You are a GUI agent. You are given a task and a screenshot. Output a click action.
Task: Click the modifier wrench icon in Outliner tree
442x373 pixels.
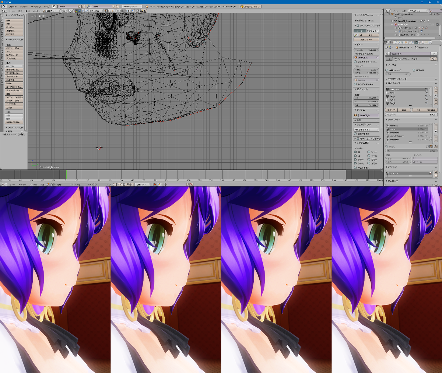399,31
